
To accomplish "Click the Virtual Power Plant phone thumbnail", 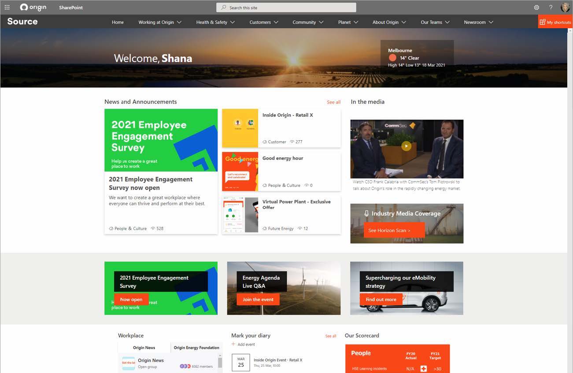I will 240,215.
